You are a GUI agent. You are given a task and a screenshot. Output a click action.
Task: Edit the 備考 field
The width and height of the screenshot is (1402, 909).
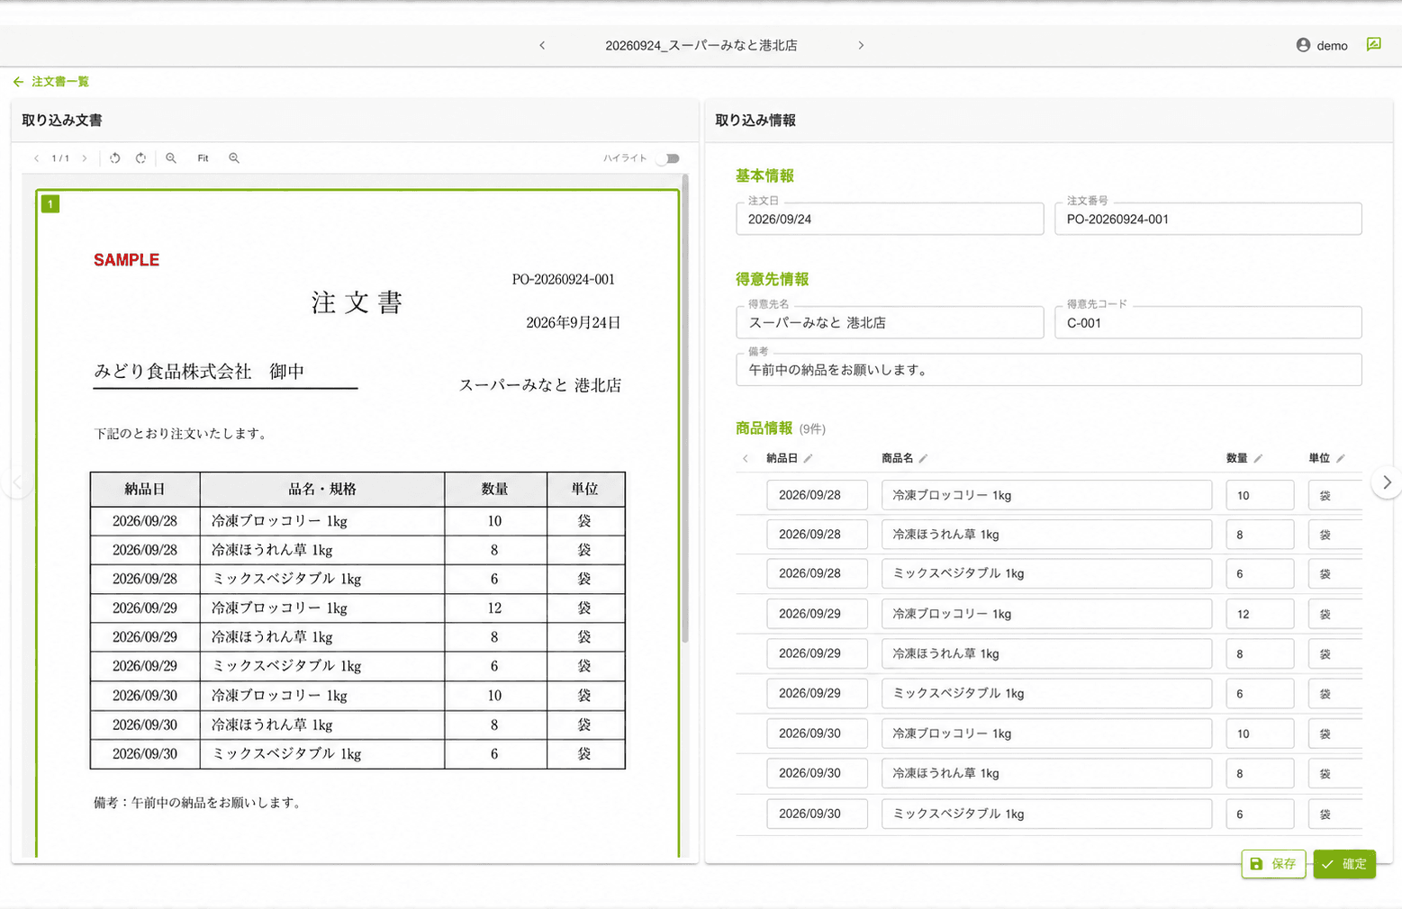click(x=1049, y=370)
